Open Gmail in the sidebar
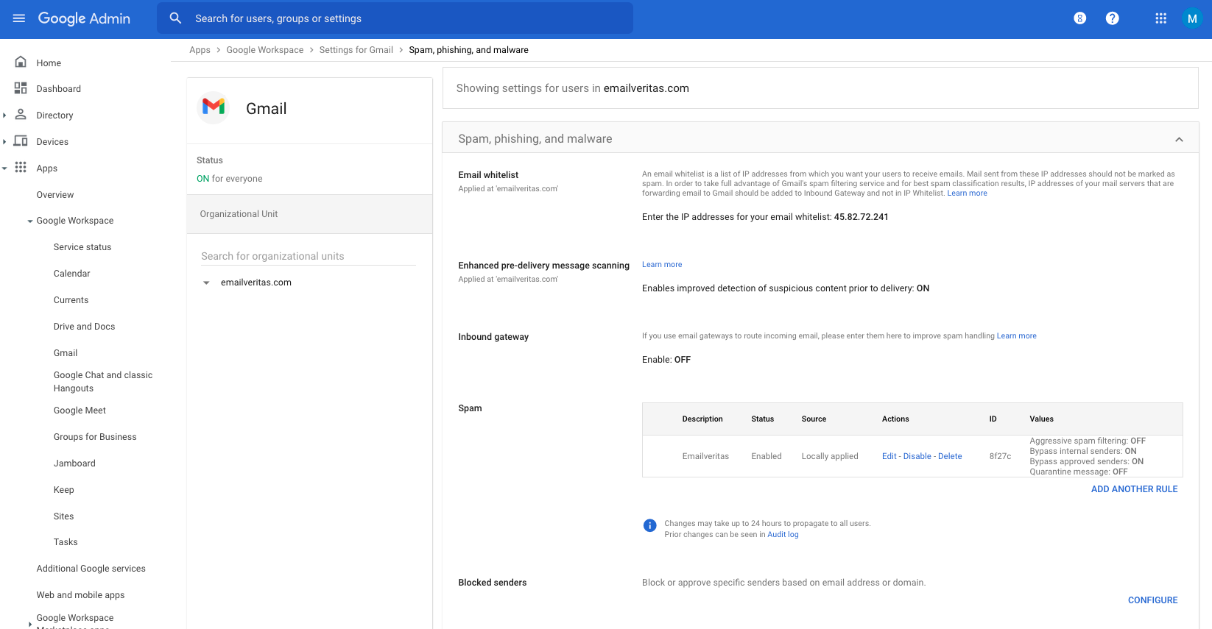The height and width of the screenshot is (629, 1212). click(66, 353)
